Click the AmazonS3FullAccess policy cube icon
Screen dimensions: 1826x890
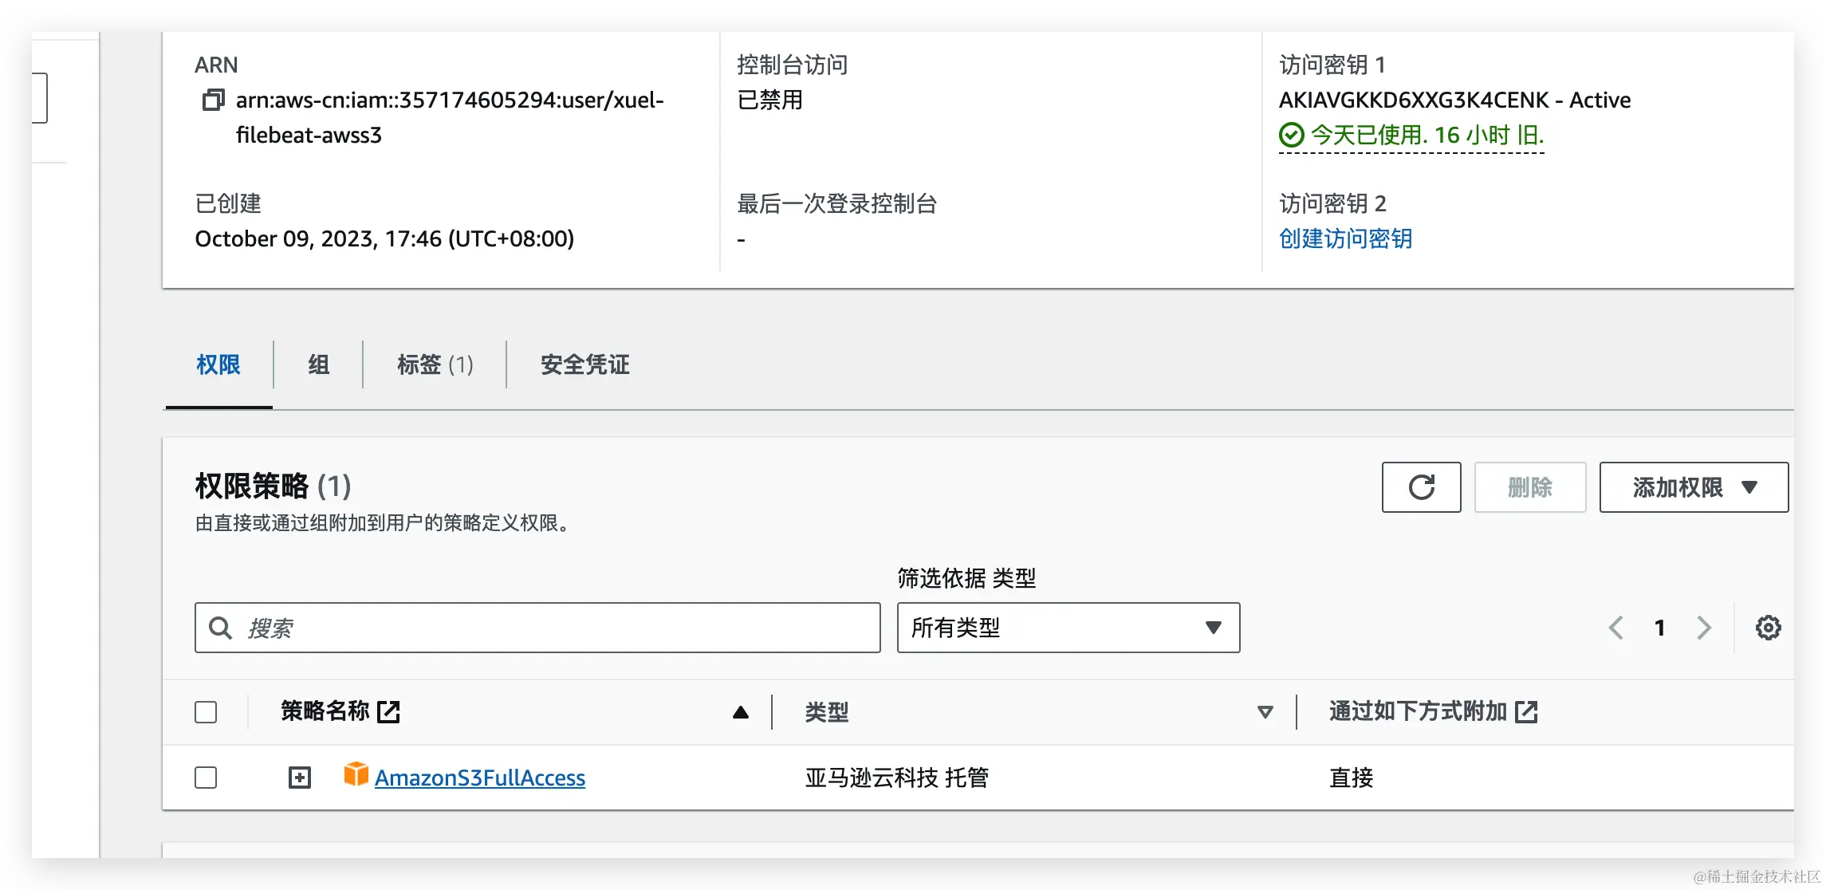pyautogui.click(x=356, y=775)
